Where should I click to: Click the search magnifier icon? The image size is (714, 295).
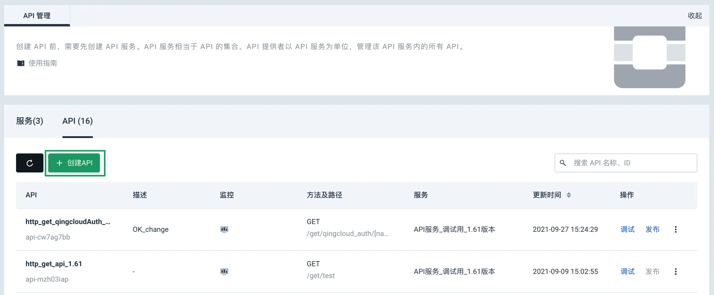(563, 163)
